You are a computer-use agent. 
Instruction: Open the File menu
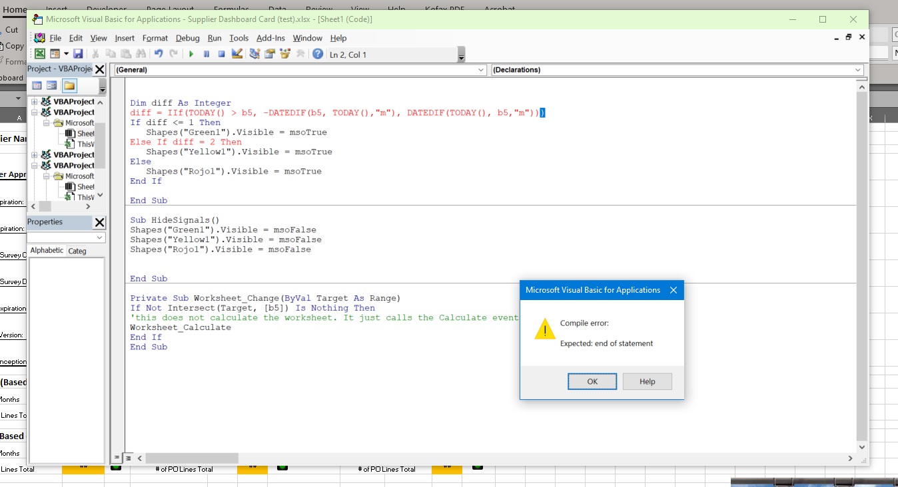[55, 38]
